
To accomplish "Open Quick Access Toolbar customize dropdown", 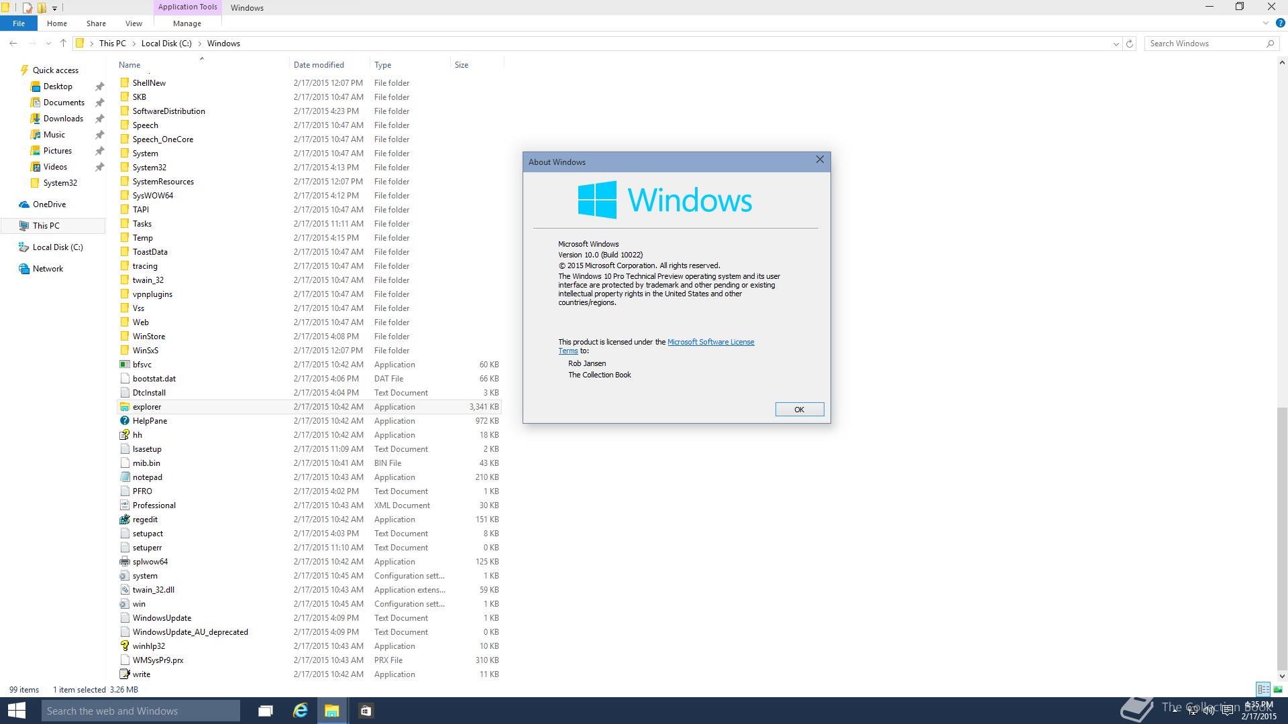I will point(54,8).
